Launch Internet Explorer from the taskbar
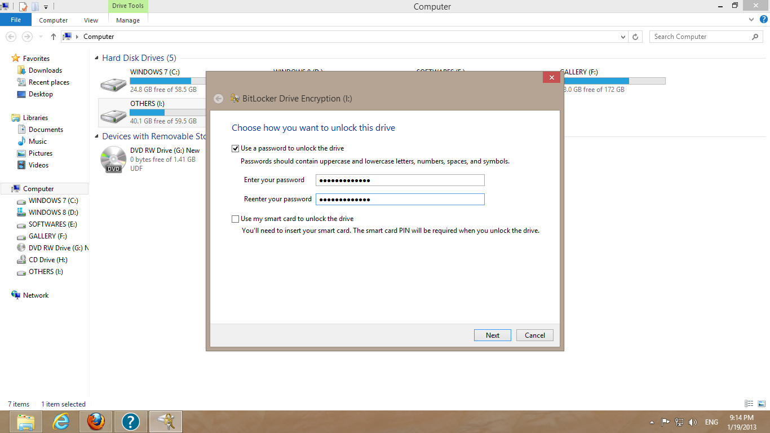770x433 pixels. pyautogui.click(x=61, y=422)
